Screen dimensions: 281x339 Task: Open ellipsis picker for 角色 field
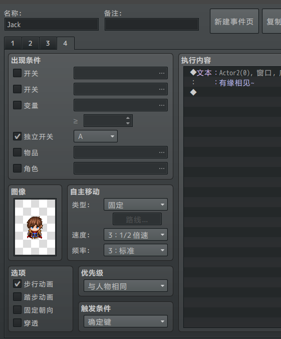coord(162,168)
